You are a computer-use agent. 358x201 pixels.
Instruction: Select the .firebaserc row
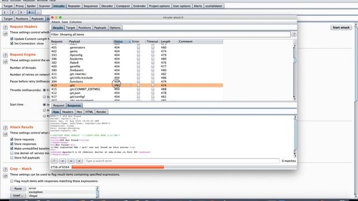(x=136, y=70)
